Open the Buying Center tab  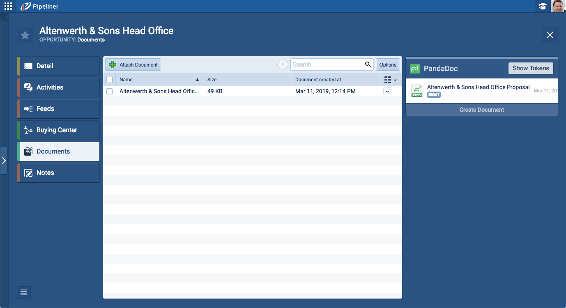point(58,130)
